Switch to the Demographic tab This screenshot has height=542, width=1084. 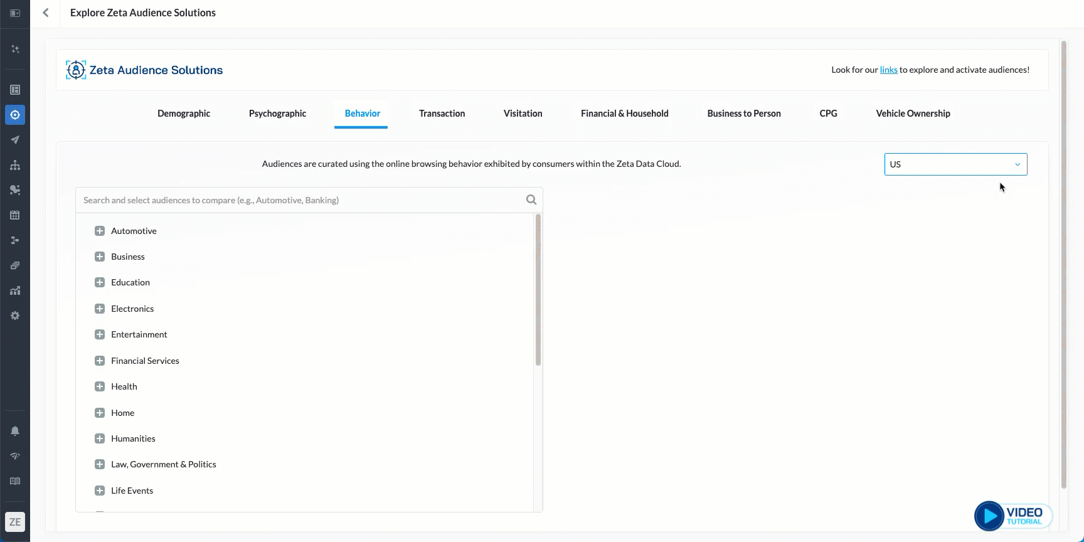coord(184,114)
